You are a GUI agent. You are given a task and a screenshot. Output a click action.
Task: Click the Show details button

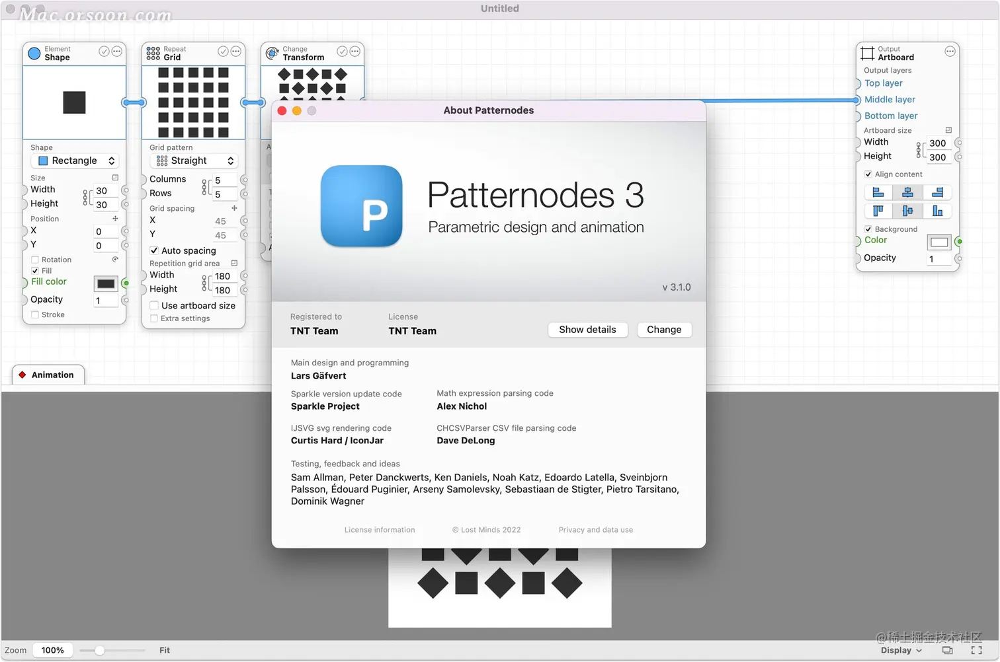coord(587,330)
